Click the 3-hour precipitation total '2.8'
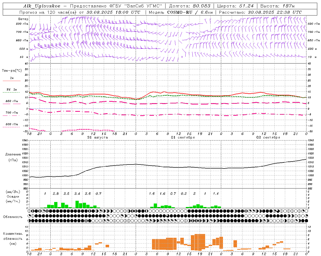Viewport: 321px width, 256px height. click(56, 194)
